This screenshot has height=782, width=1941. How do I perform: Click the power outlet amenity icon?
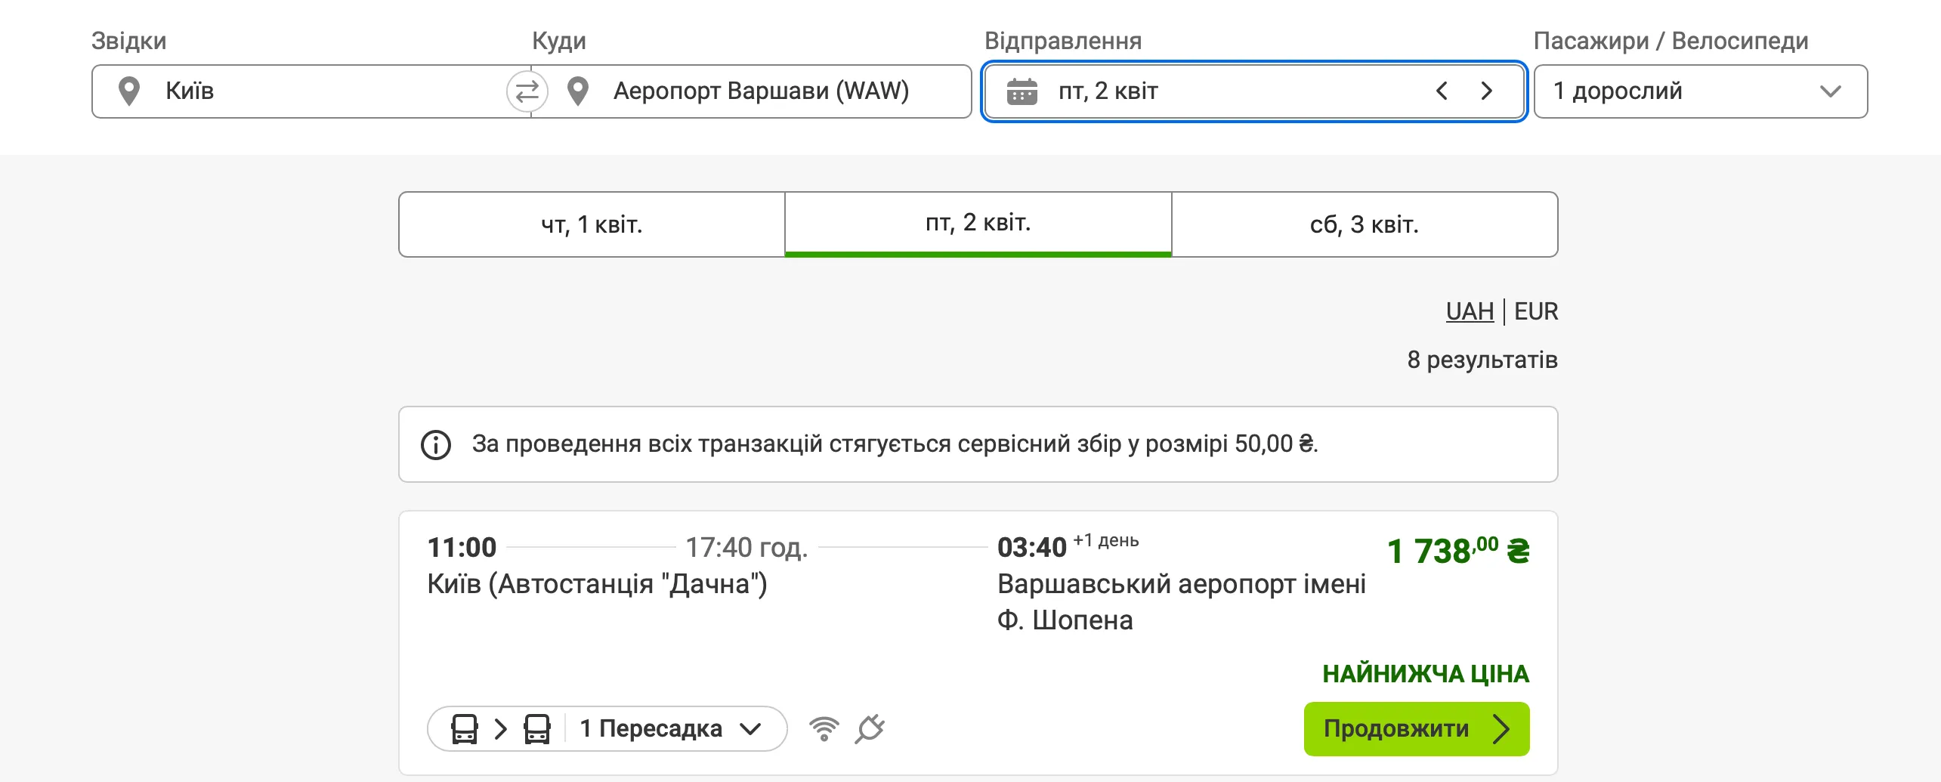pyautogui.click(x=870, y=729)
